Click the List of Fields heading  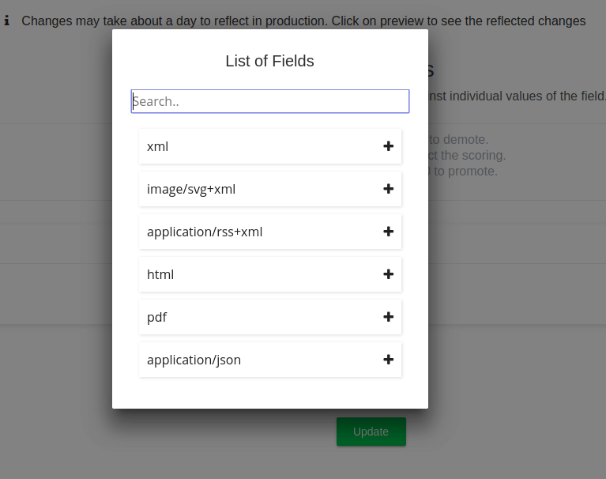269,61
